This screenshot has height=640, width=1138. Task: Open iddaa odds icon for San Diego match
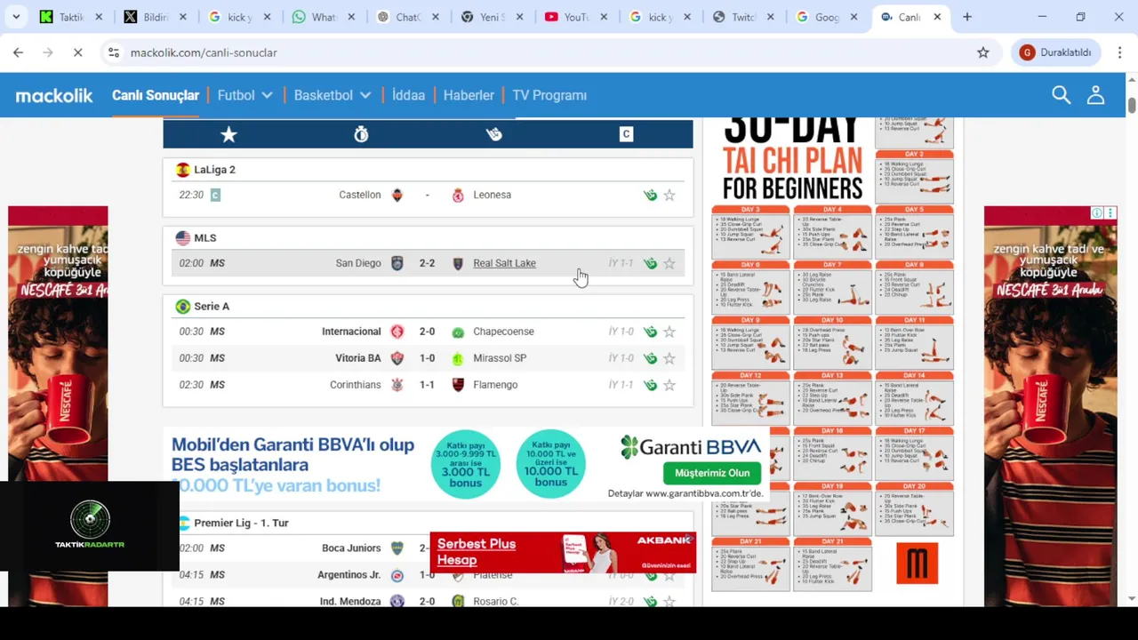[x=650, y=263]
